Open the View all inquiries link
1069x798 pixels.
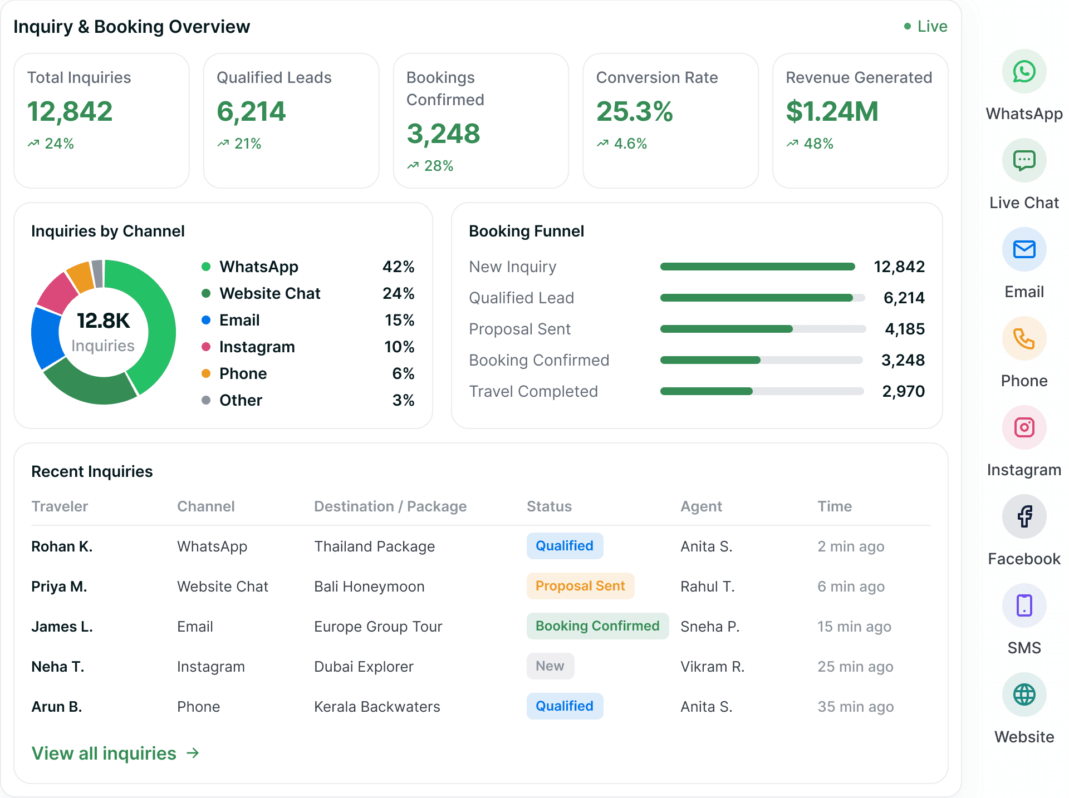[115, 753]
